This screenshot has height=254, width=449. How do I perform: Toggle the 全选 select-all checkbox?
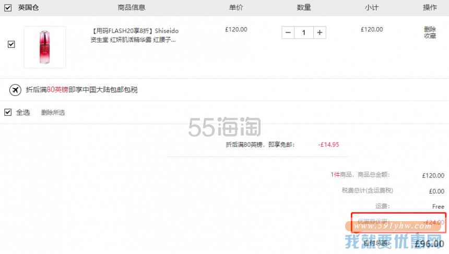click(8, 112)
